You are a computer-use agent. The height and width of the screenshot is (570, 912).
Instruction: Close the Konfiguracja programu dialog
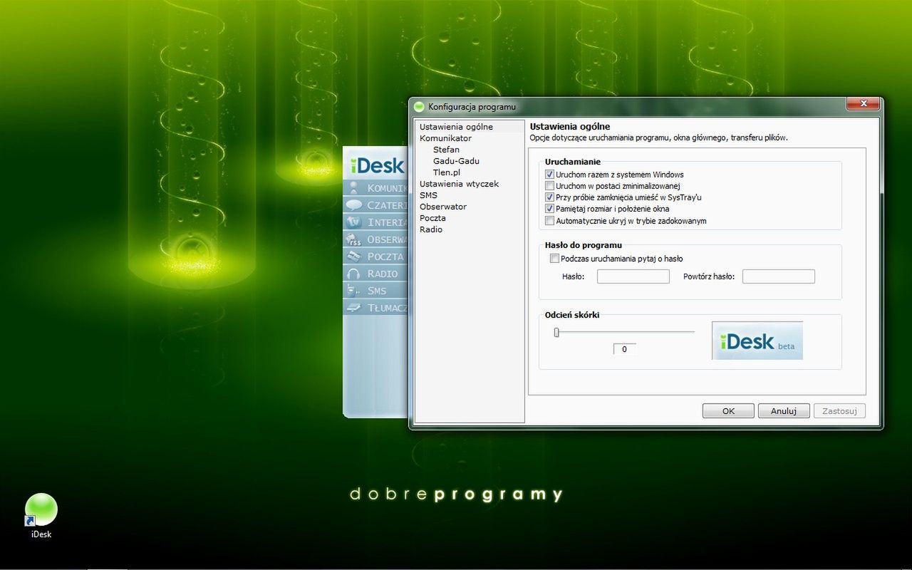(x=863, y=104)
